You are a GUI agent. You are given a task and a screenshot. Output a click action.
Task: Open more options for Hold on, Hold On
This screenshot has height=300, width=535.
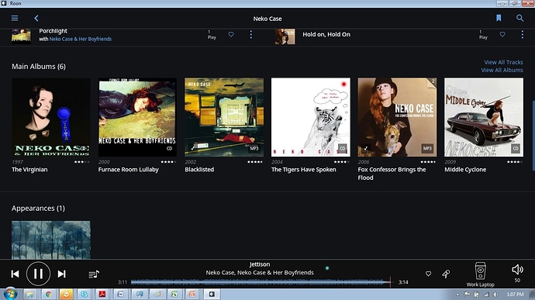(x=522, y=34)
